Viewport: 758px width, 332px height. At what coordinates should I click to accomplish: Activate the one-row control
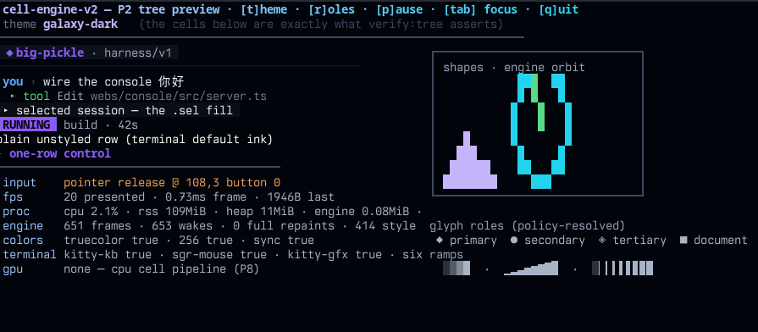click(x=60, y=153)
